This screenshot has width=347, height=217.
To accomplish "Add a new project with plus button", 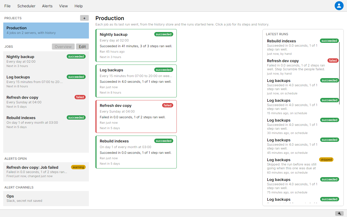I will (x=84, y=18).
